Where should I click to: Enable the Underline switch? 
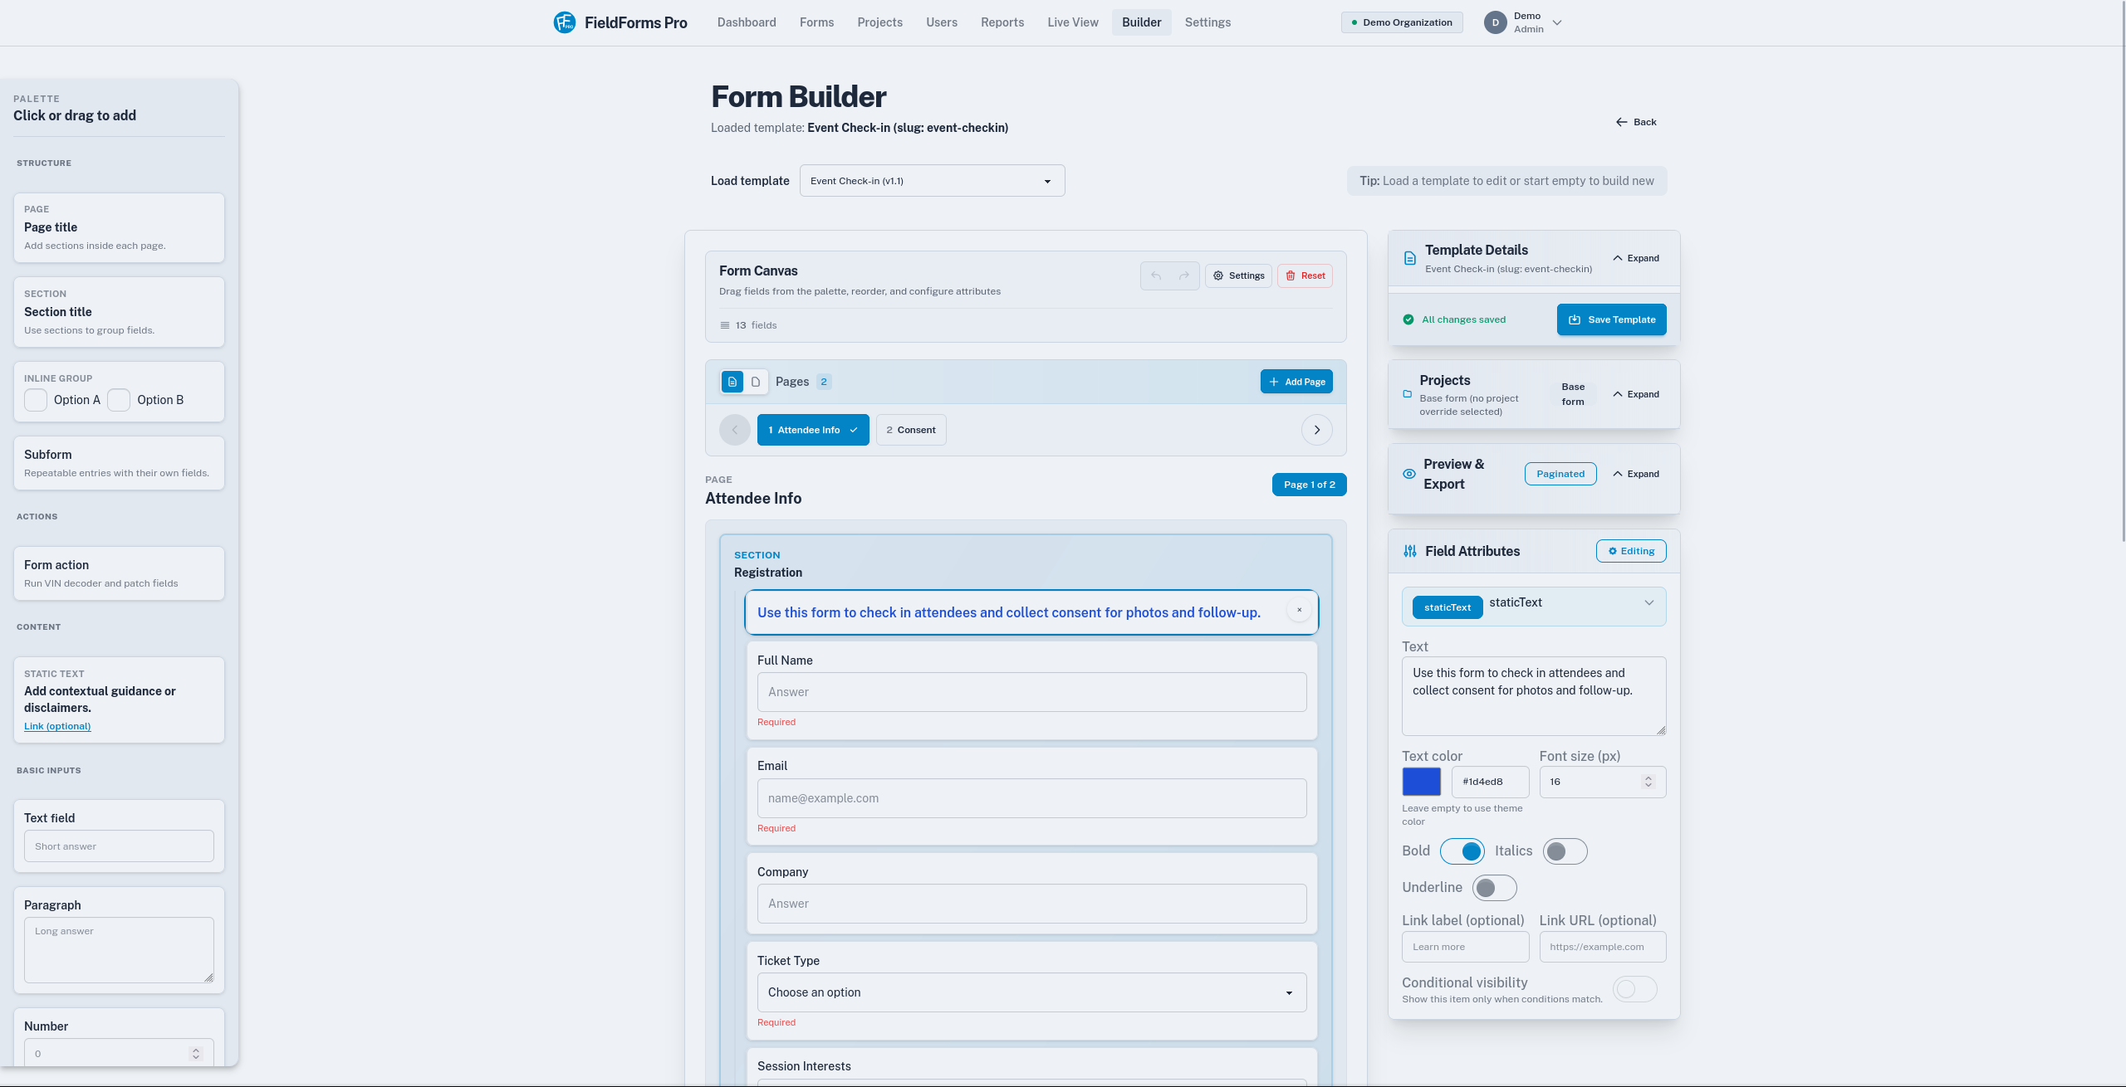tap(1495, 888)
